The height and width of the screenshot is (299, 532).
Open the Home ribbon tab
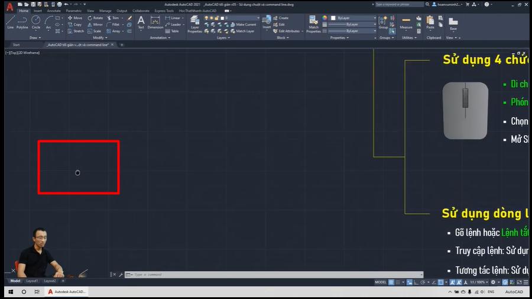[24, 11]
